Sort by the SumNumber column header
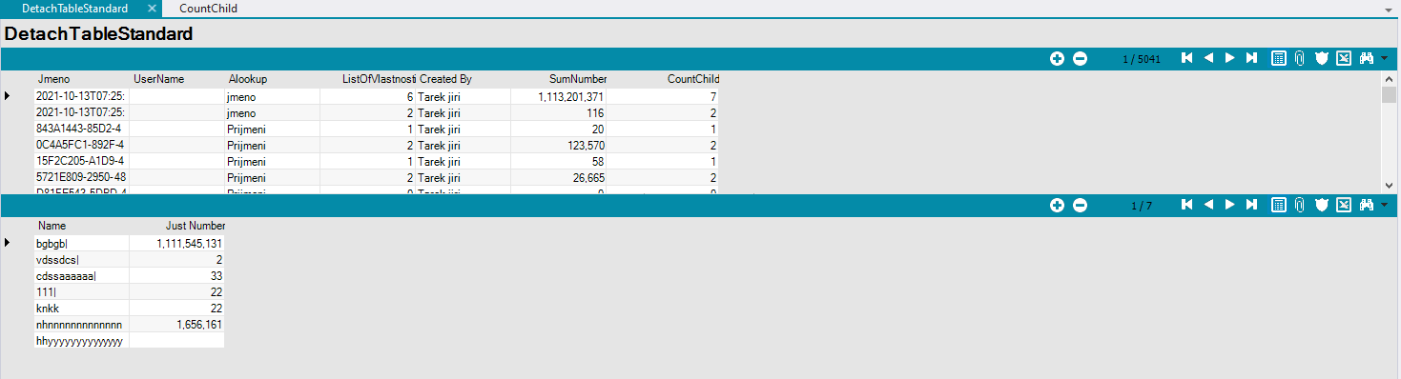The height and width of the screenshot is (379, 1401). (578, 79)
